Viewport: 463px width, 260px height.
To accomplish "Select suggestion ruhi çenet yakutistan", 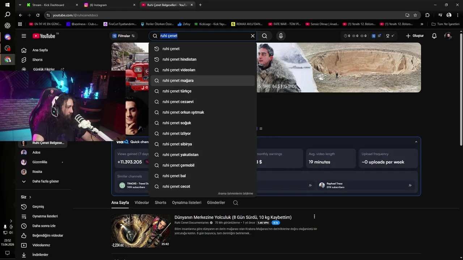I will (203, 155).
